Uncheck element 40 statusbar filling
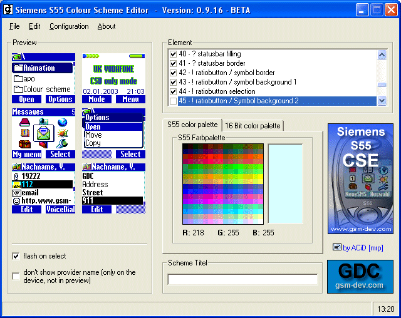This screenshot has height=318, width=401. pos(173,54)
